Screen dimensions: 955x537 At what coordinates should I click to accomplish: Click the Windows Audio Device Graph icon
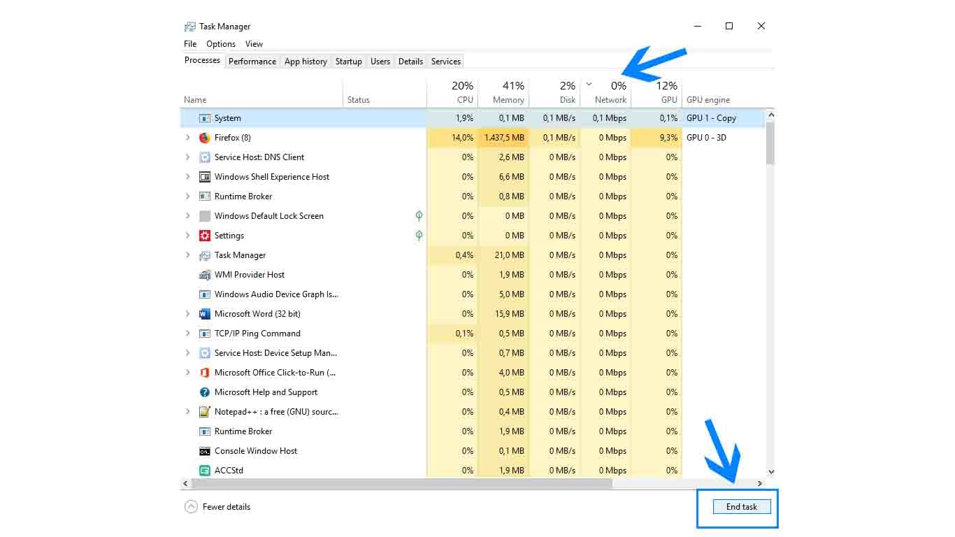coord(205,294)
